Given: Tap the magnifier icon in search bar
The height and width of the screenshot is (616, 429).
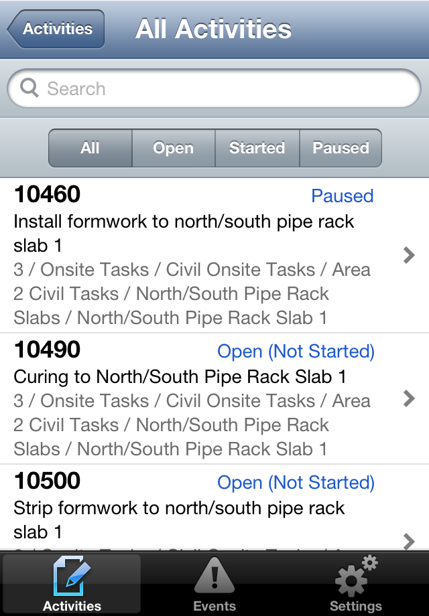Looking at the screenshot, I should [x=29, y=88].
